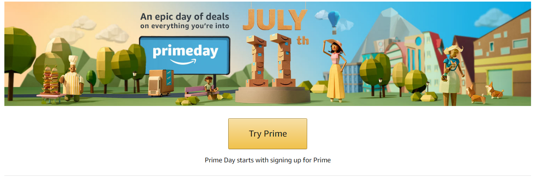Click the delivery truck illustration

[x=161, y=83]
